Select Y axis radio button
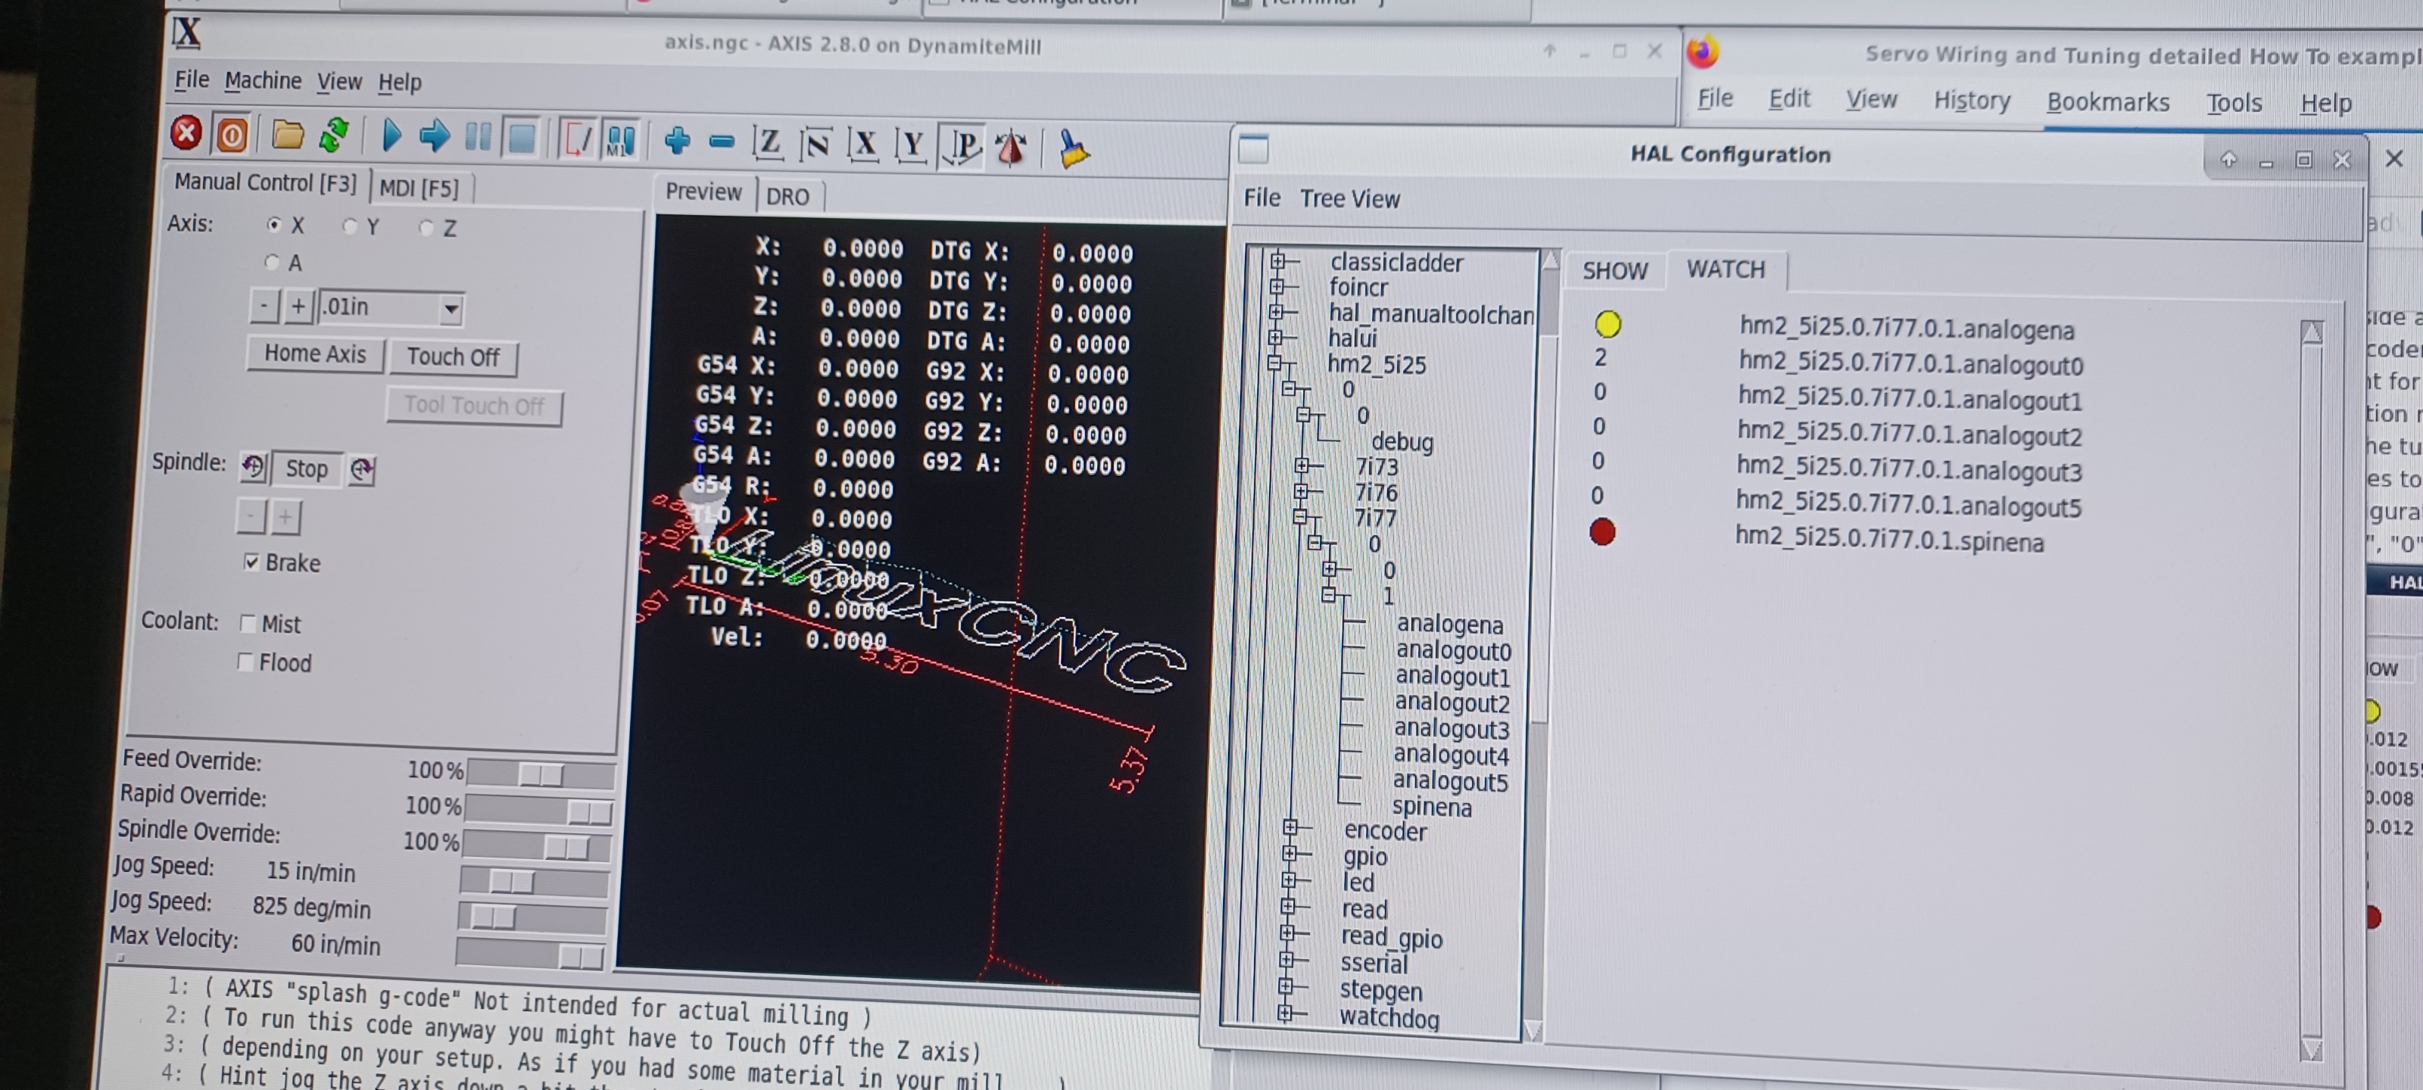 350,226
